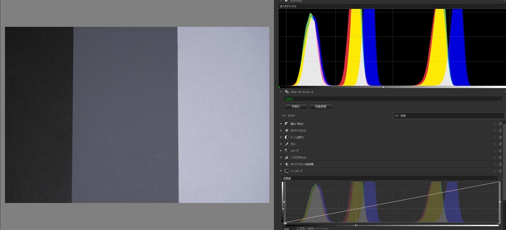The width and height of the screenshot is (506, 230).
Task: Reset the カラー row with undo icon
Action: pos(495,144)
